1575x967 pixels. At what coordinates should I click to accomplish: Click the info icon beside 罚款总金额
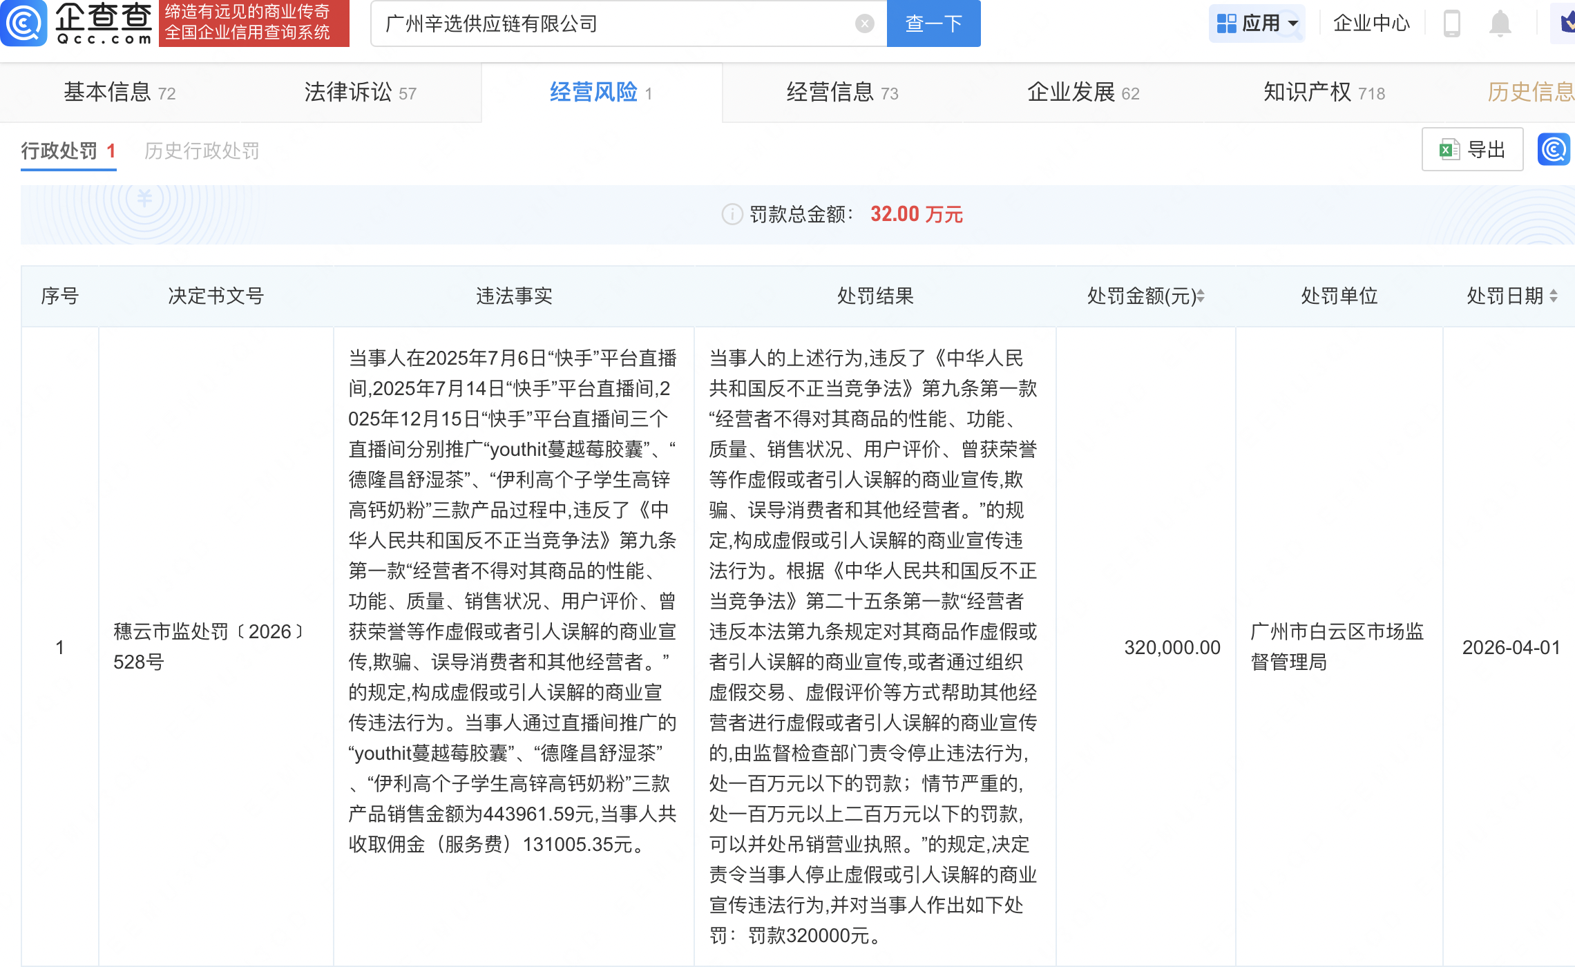(732, 215)
